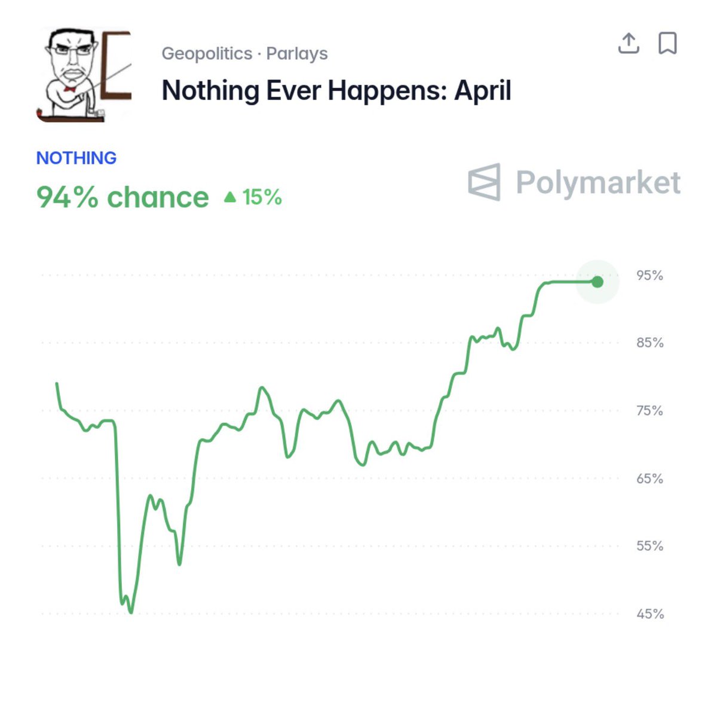Click the green endpoint dot on chart

pyautogui.click(x=597, y=282)
